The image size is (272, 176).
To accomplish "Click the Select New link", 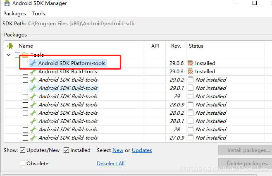I will point(118,150).
